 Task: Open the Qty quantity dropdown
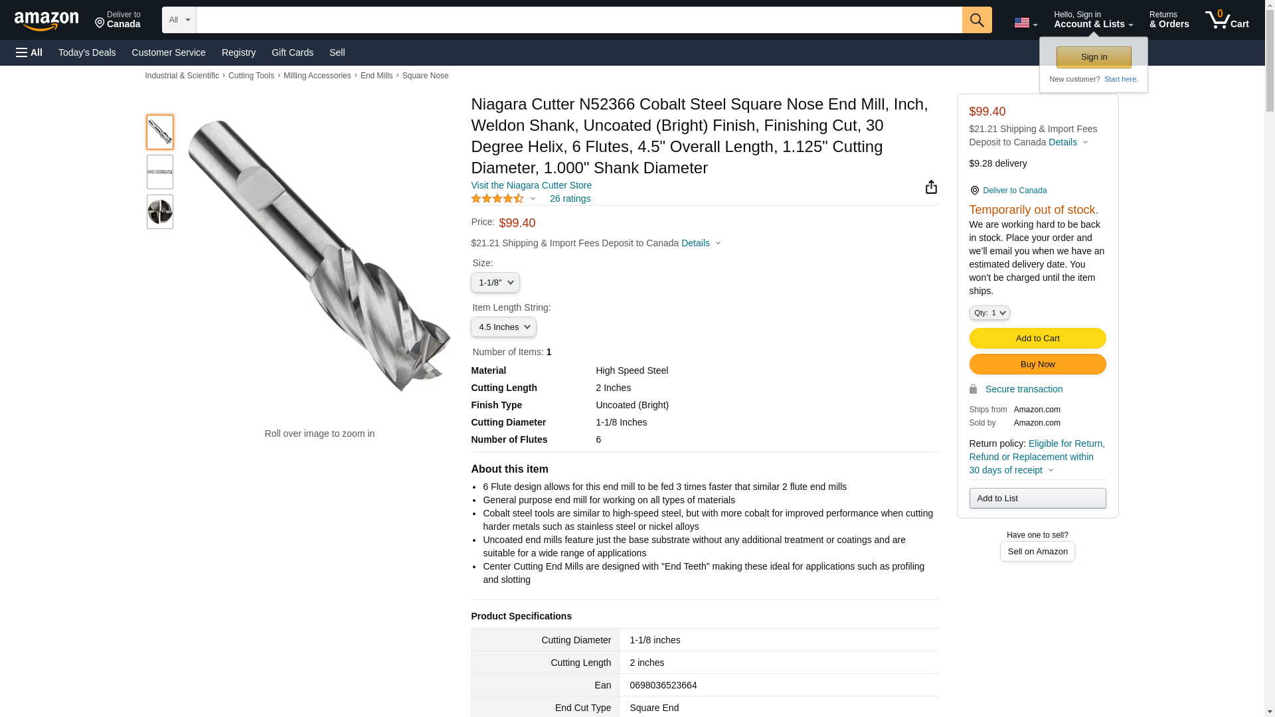click(x=989, y=313)
